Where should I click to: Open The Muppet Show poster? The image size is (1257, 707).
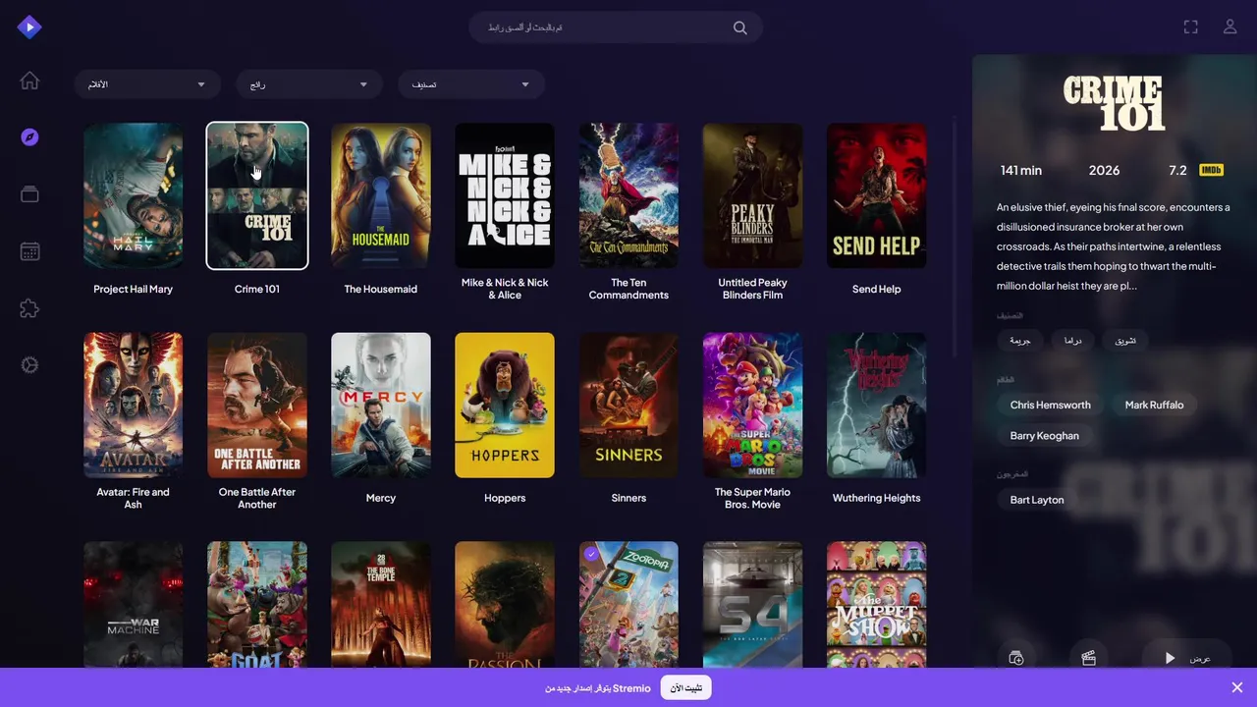(x=876, y=605)
